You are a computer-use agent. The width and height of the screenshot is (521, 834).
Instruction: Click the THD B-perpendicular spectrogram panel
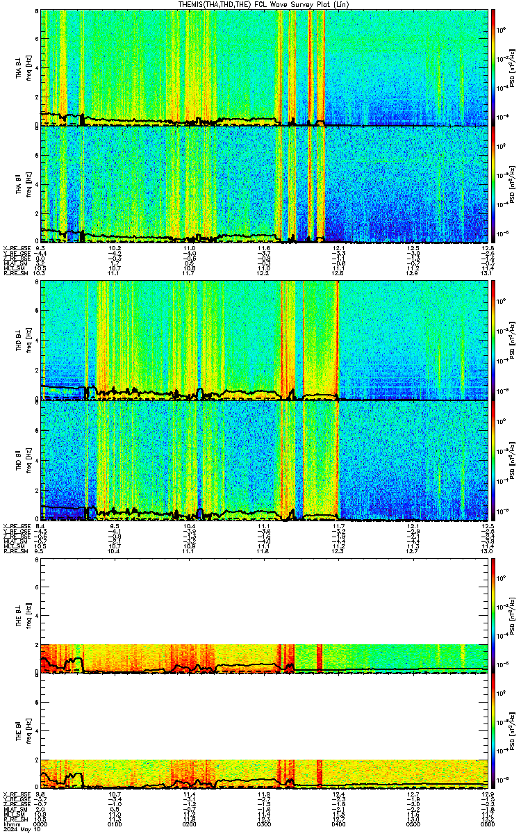pyautogui.click(x=265, y=341)
